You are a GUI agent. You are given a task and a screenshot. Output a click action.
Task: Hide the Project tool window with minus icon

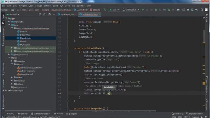point(54,14)
